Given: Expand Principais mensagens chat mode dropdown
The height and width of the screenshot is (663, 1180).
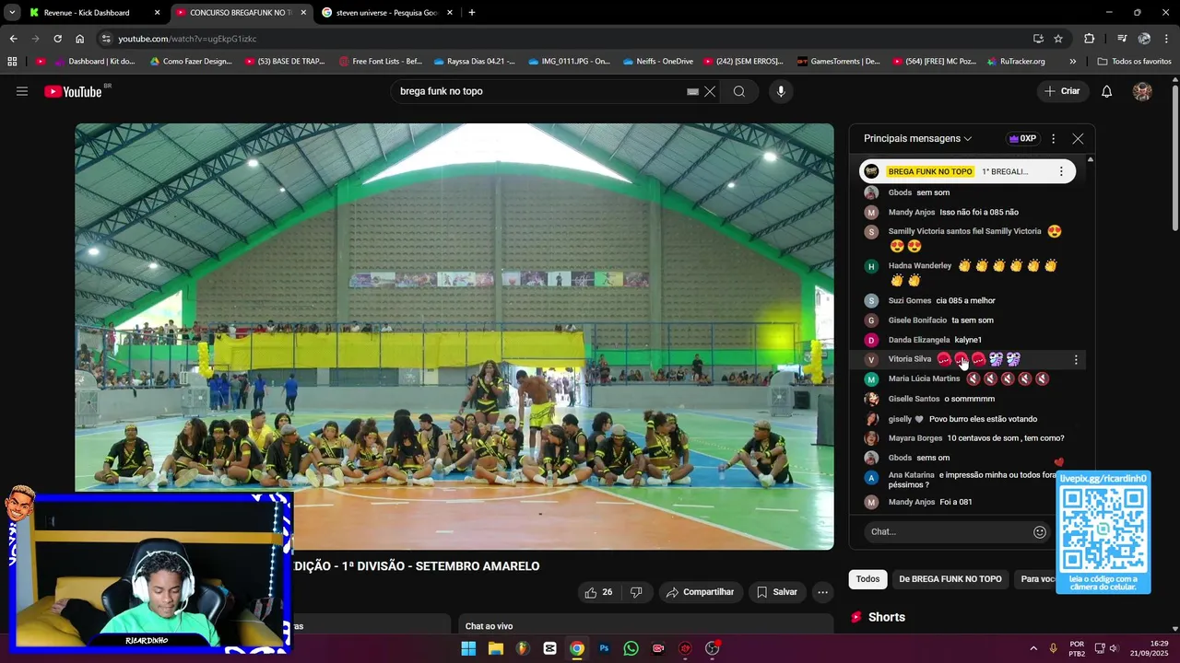Looking at the screenshot, I should (x=917, y=138).
